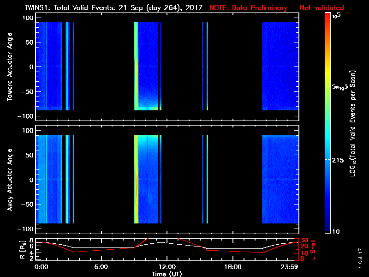
Task: Click the late-day data block in Away panel
Action: (278, 180)
